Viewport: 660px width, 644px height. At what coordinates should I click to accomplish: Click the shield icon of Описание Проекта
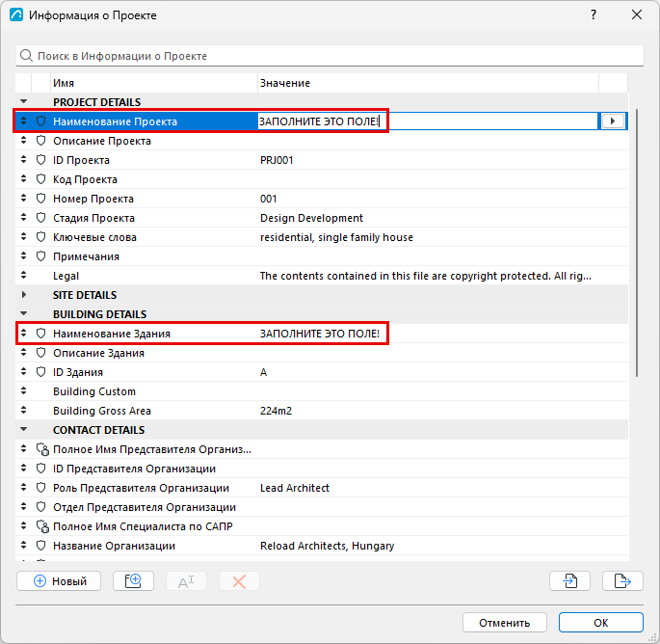tap(40, 141)
